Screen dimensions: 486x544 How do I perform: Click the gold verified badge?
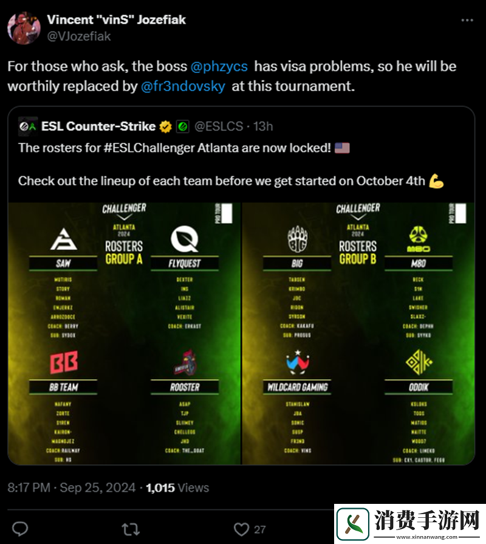(x=165, y=126)
